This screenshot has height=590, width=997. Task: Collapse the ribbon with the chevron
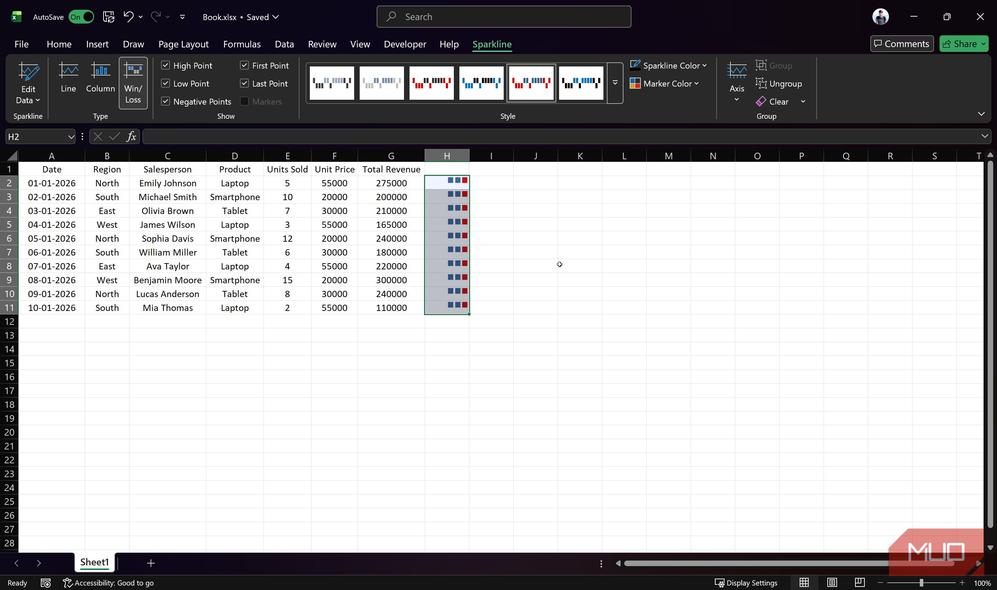point(981,114)
